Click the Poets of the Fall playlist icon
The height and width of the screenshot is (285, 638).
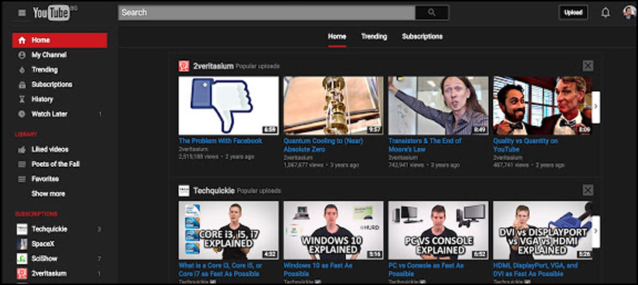22,165
